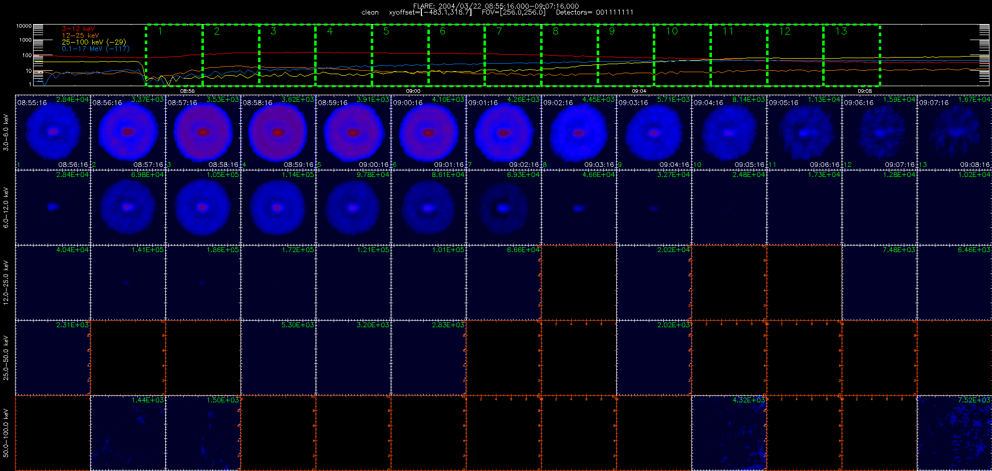This screenshot has width=992, height=471.
Task: Click the 'xyoffset=[-483.1,318.7]' header text
Action: [430, 13]
